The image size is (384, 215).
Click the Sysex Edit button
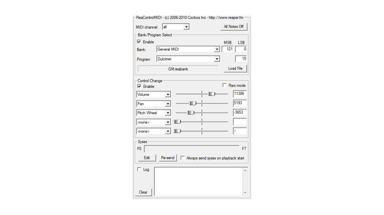tap(147, 158)
